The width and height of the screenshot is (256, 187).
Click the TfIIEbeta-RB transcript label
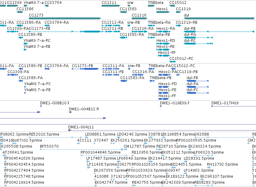tap(159, 35)
